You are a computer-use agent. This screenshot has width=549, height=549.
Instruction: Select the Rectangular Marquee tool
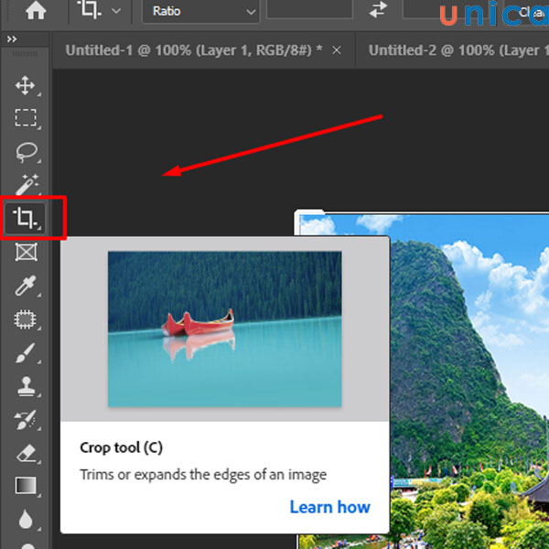pos(26,117)
